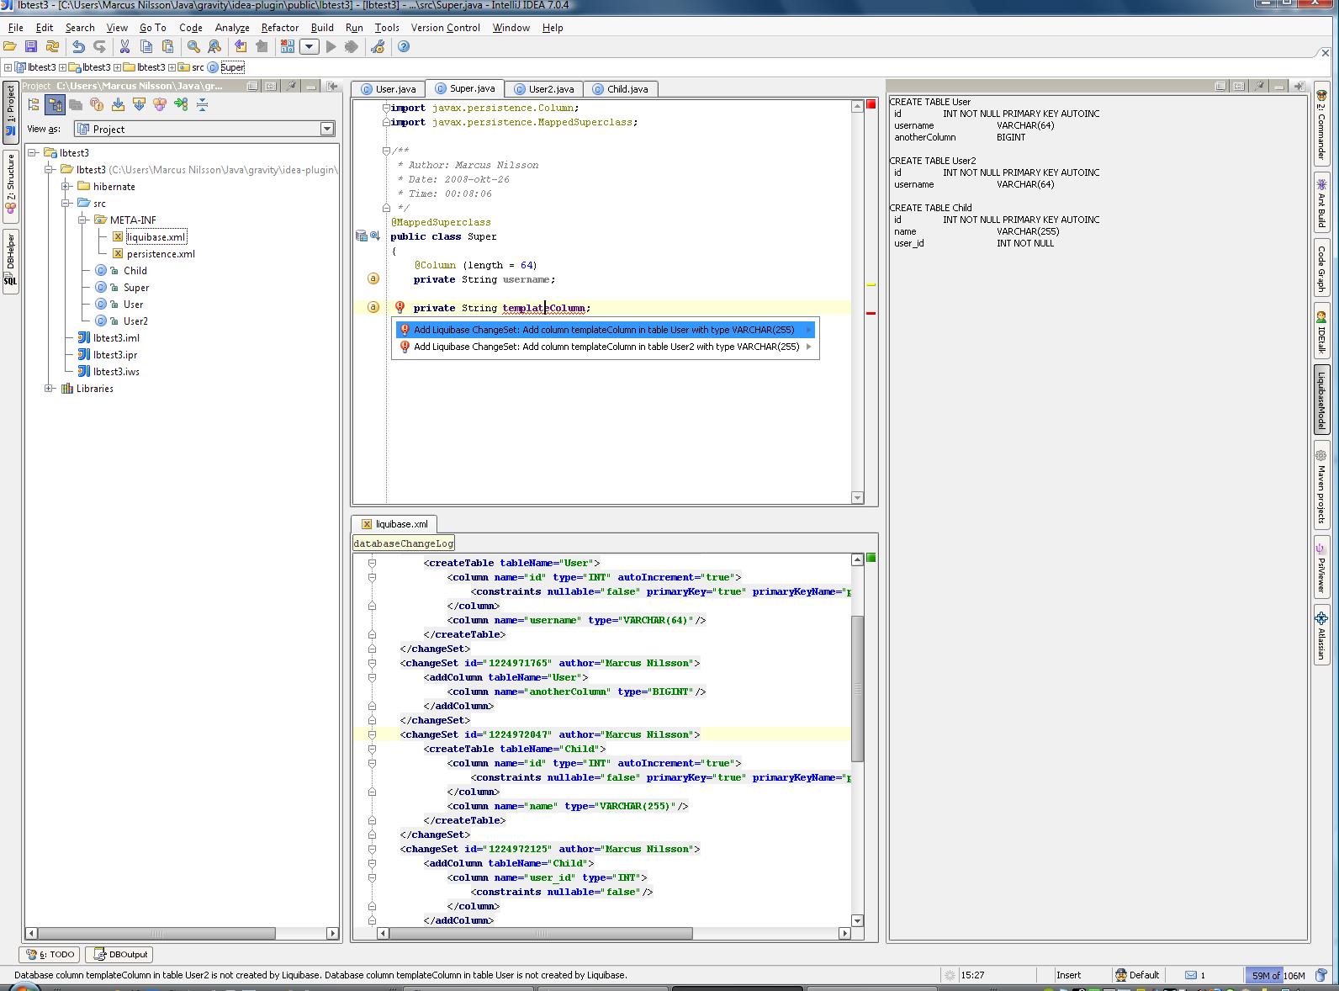1339x991 pixels.
Task: Choose Add column templateColumn in table User2
Action: pyautogui.click(x=605, y=347)
